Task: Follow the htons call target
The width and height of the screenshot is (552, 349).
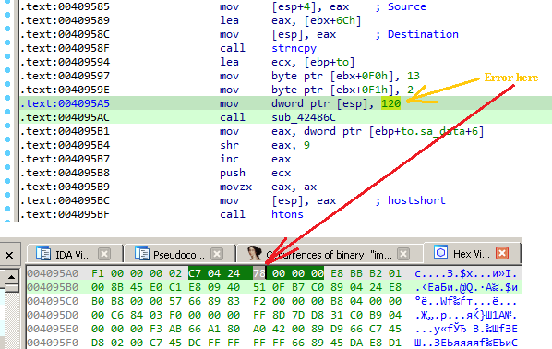Action: point(287,214)
